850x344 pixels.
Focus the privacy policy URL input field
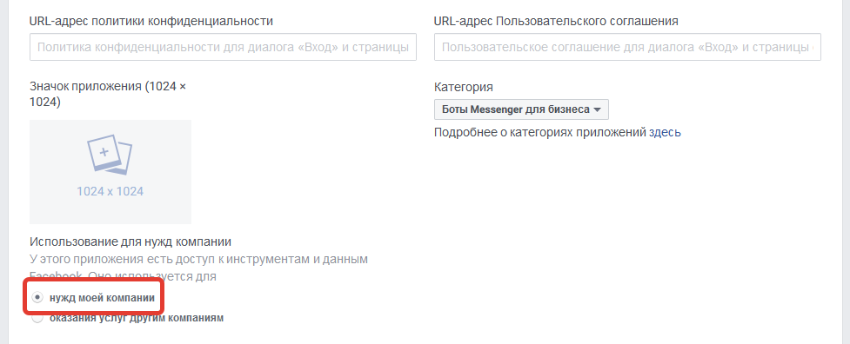click(x=224, y=47)
